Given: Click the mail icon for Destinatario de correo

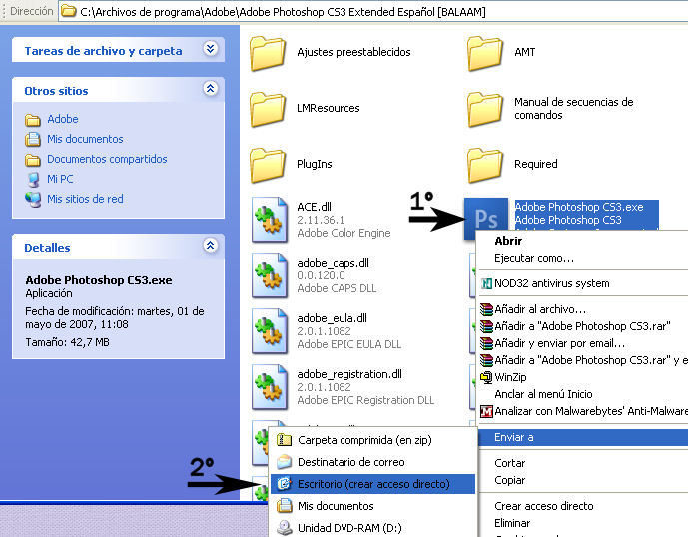Looking at the screenshot, I should 284,461.
